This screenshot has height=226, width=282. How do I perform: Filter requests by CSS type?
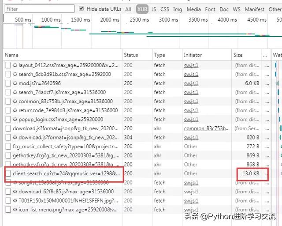tap(165, 9)
